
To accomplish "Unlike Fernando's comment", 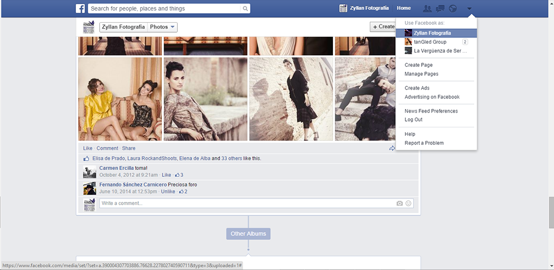I will 168,192.
